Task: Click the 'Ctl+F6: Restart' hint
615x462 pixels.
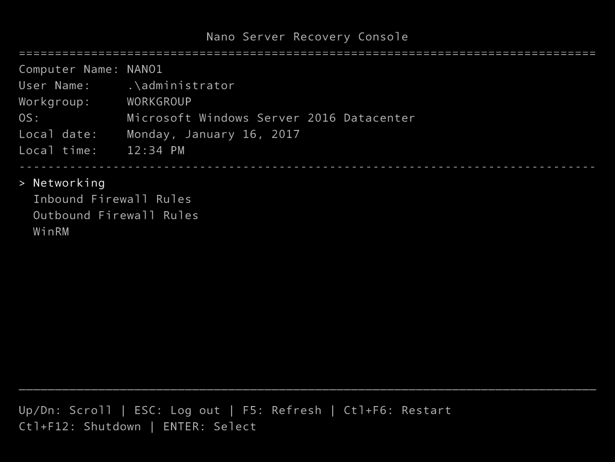Action: pos(397,410)
